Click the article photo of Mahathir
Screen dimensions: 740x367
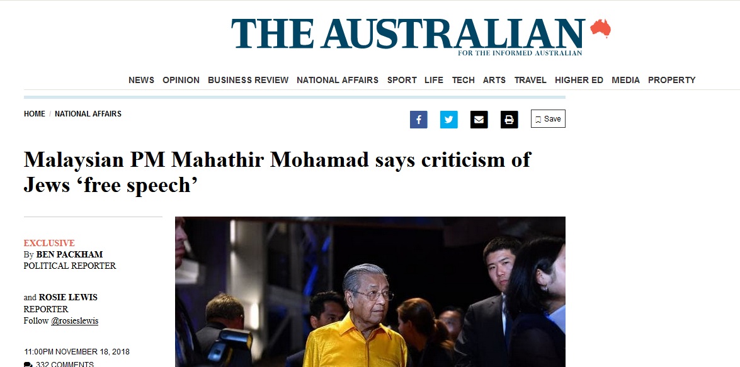(370, 291)
